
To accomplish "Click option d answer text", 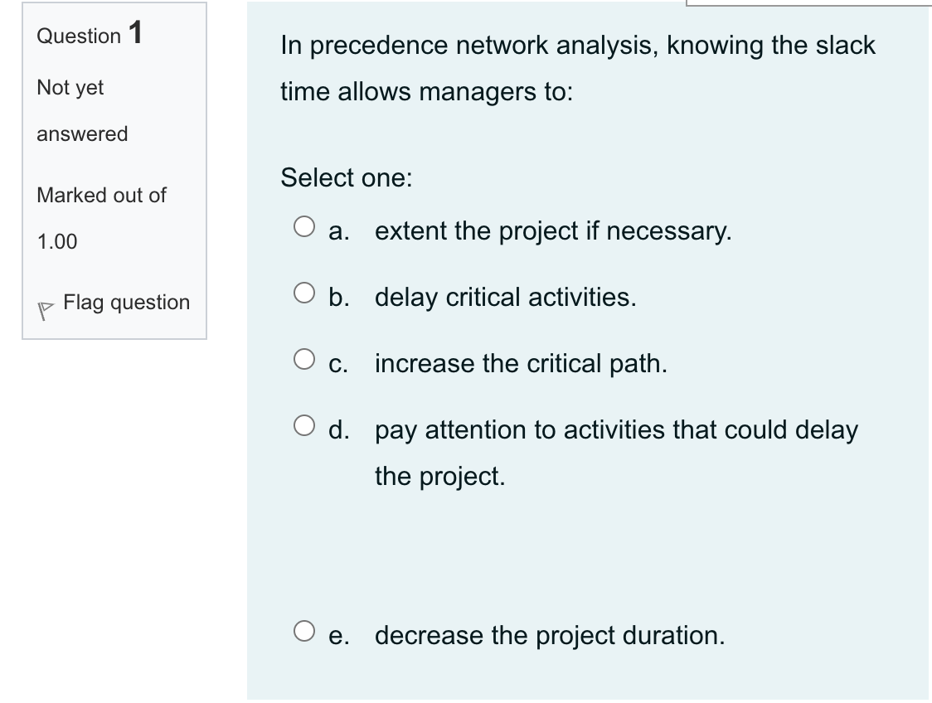I will pos(616,430).
